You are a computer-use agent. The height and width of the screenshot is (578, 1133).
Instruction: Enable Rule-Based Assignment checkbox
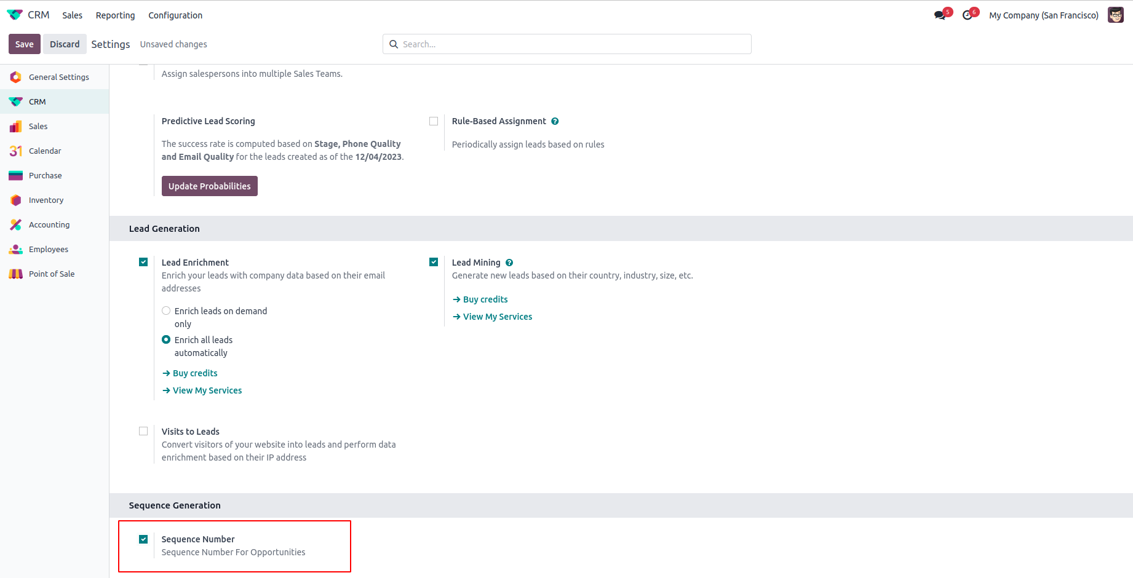434,121
